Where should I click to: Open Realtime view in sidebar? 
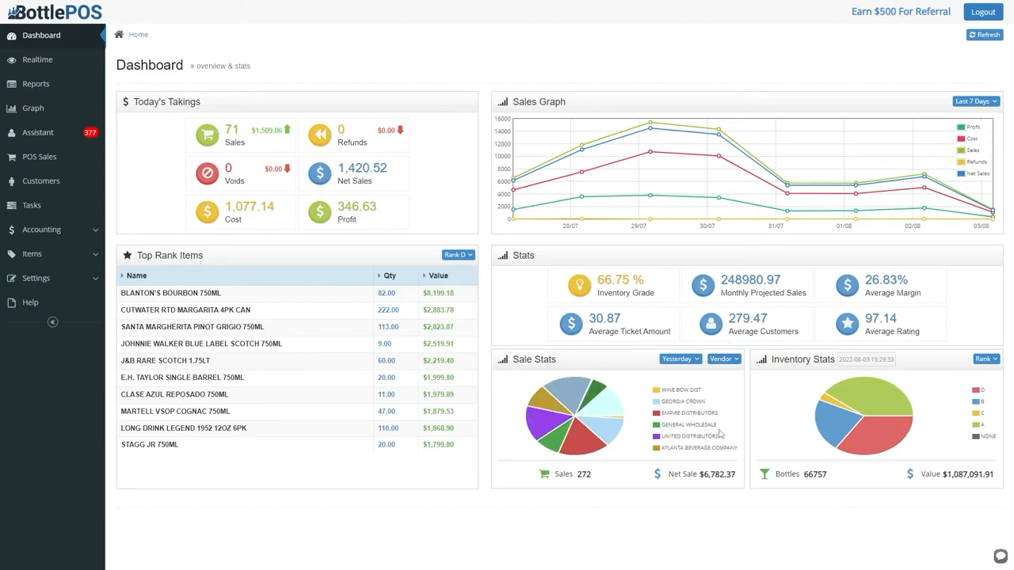tap(52, 59)
